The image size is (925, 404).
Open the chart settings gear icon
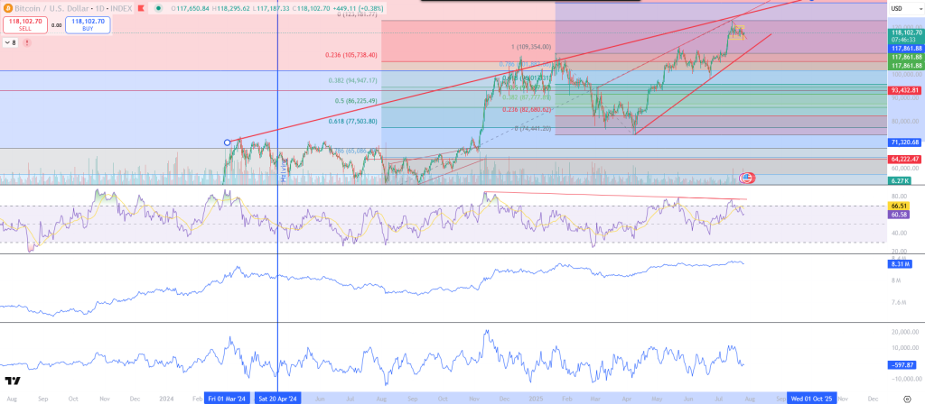click(907, 398)
